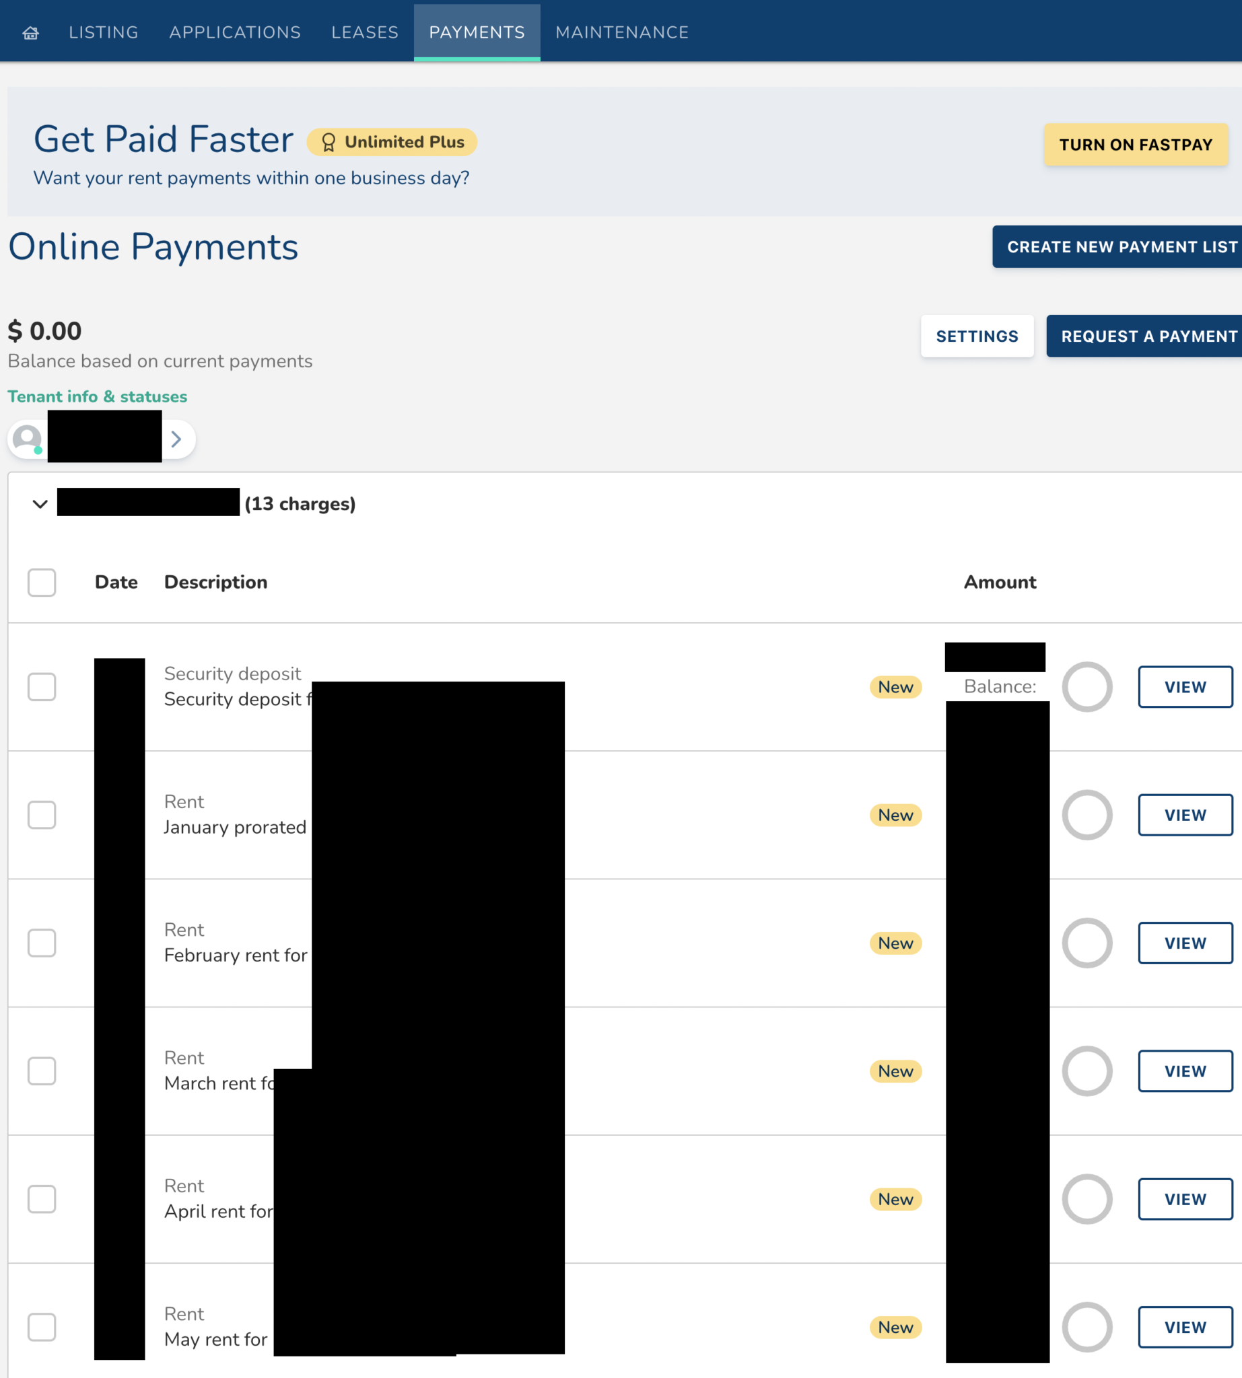Screen dimensions: 1242x1378
Task: Tick the Security deposit row checkbox
Action: (x=42, y=687)
